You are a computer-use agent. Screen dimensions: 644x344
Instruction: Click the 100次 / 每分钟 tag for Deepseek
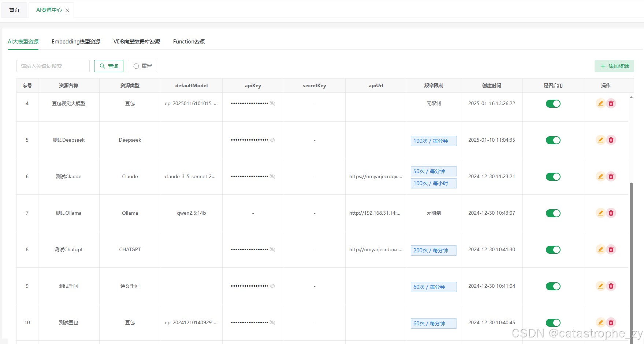(x=433, y=141)
